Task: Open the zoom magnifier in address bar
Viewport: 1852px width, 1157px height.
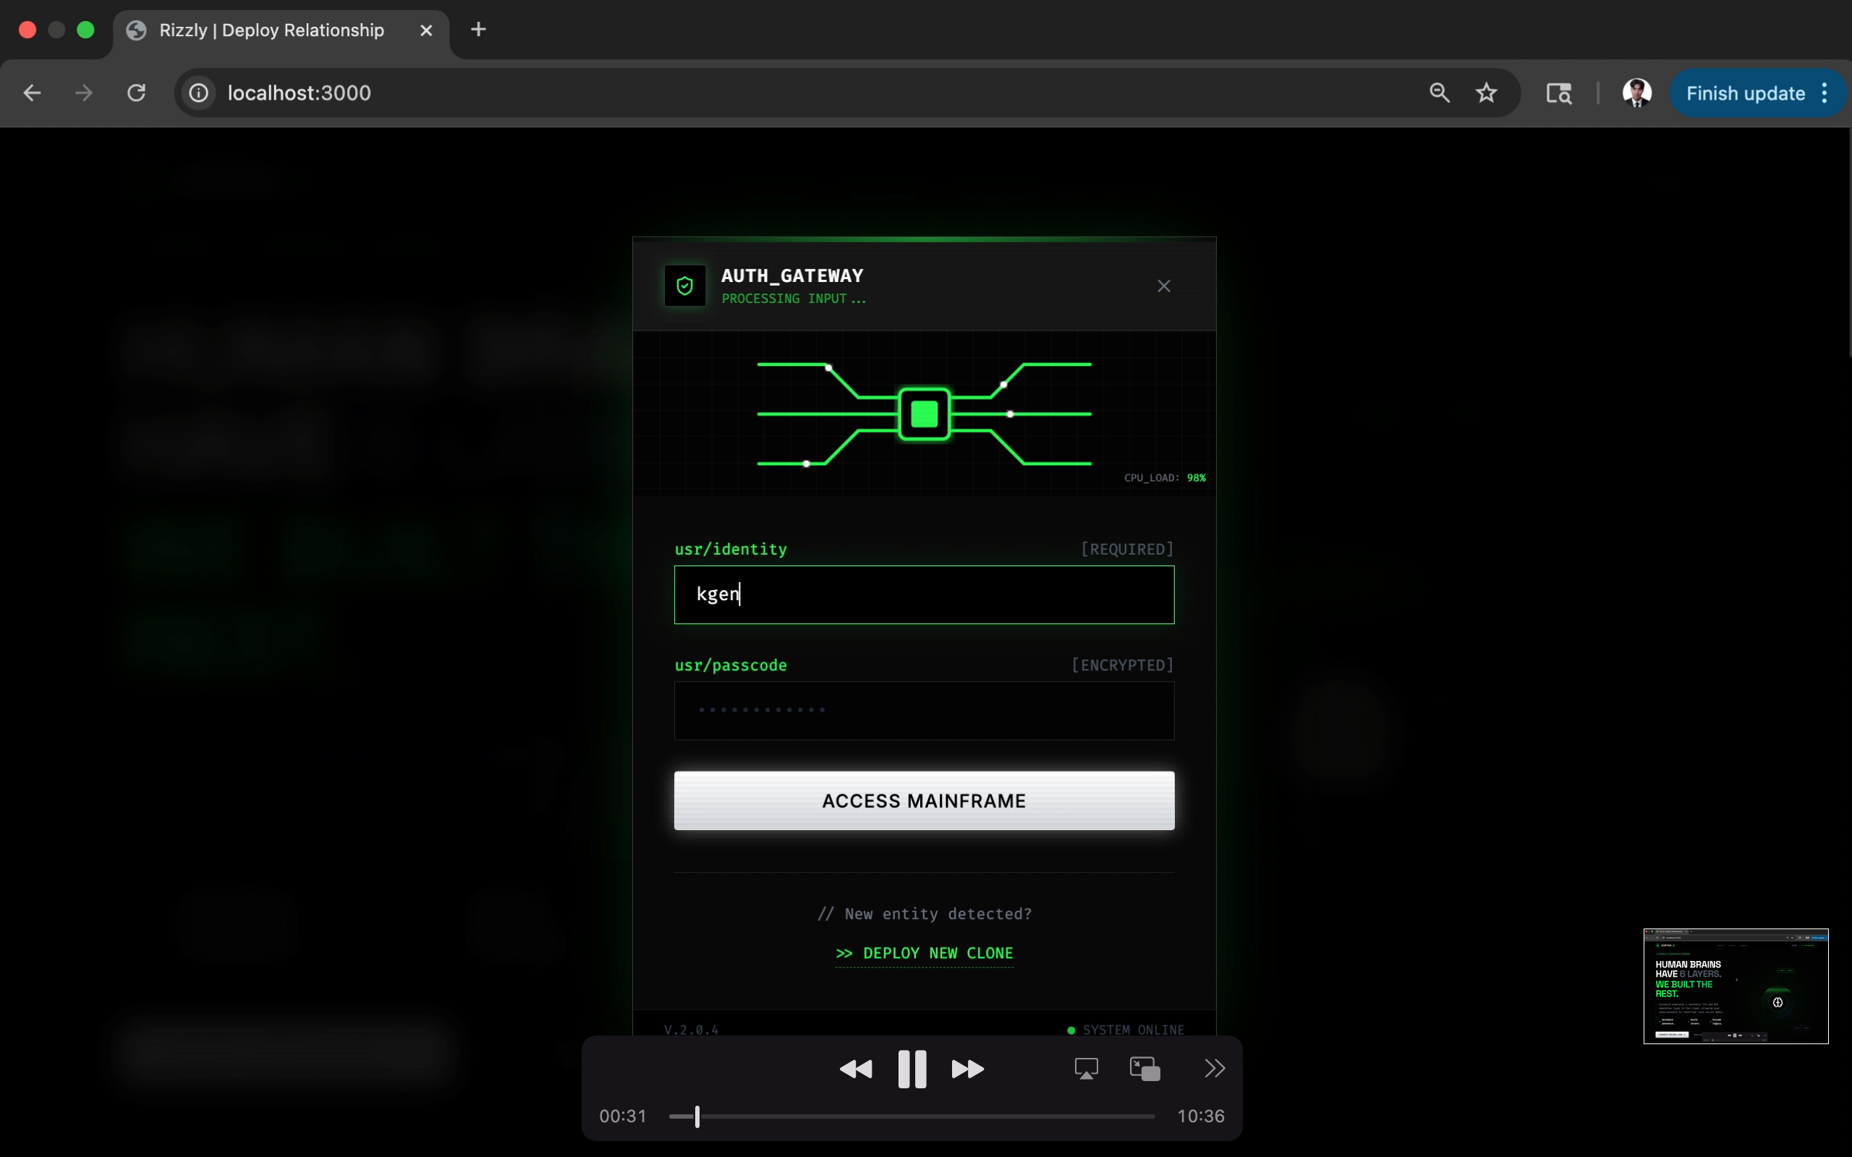Action: pyautogui.click(x=1439, y=93)
